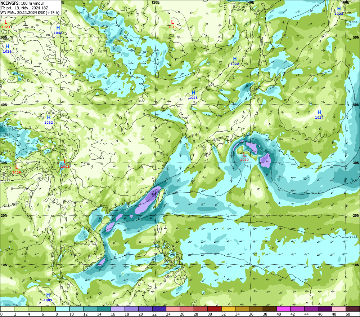Select the magenta 40–42 legend swatch

(x=284, y=309)
